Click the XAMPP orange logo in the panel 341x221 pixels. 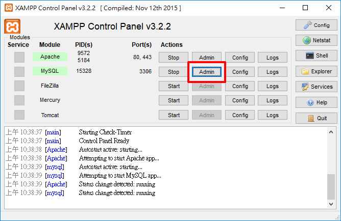pyautogui.click(x=12, y=26)
